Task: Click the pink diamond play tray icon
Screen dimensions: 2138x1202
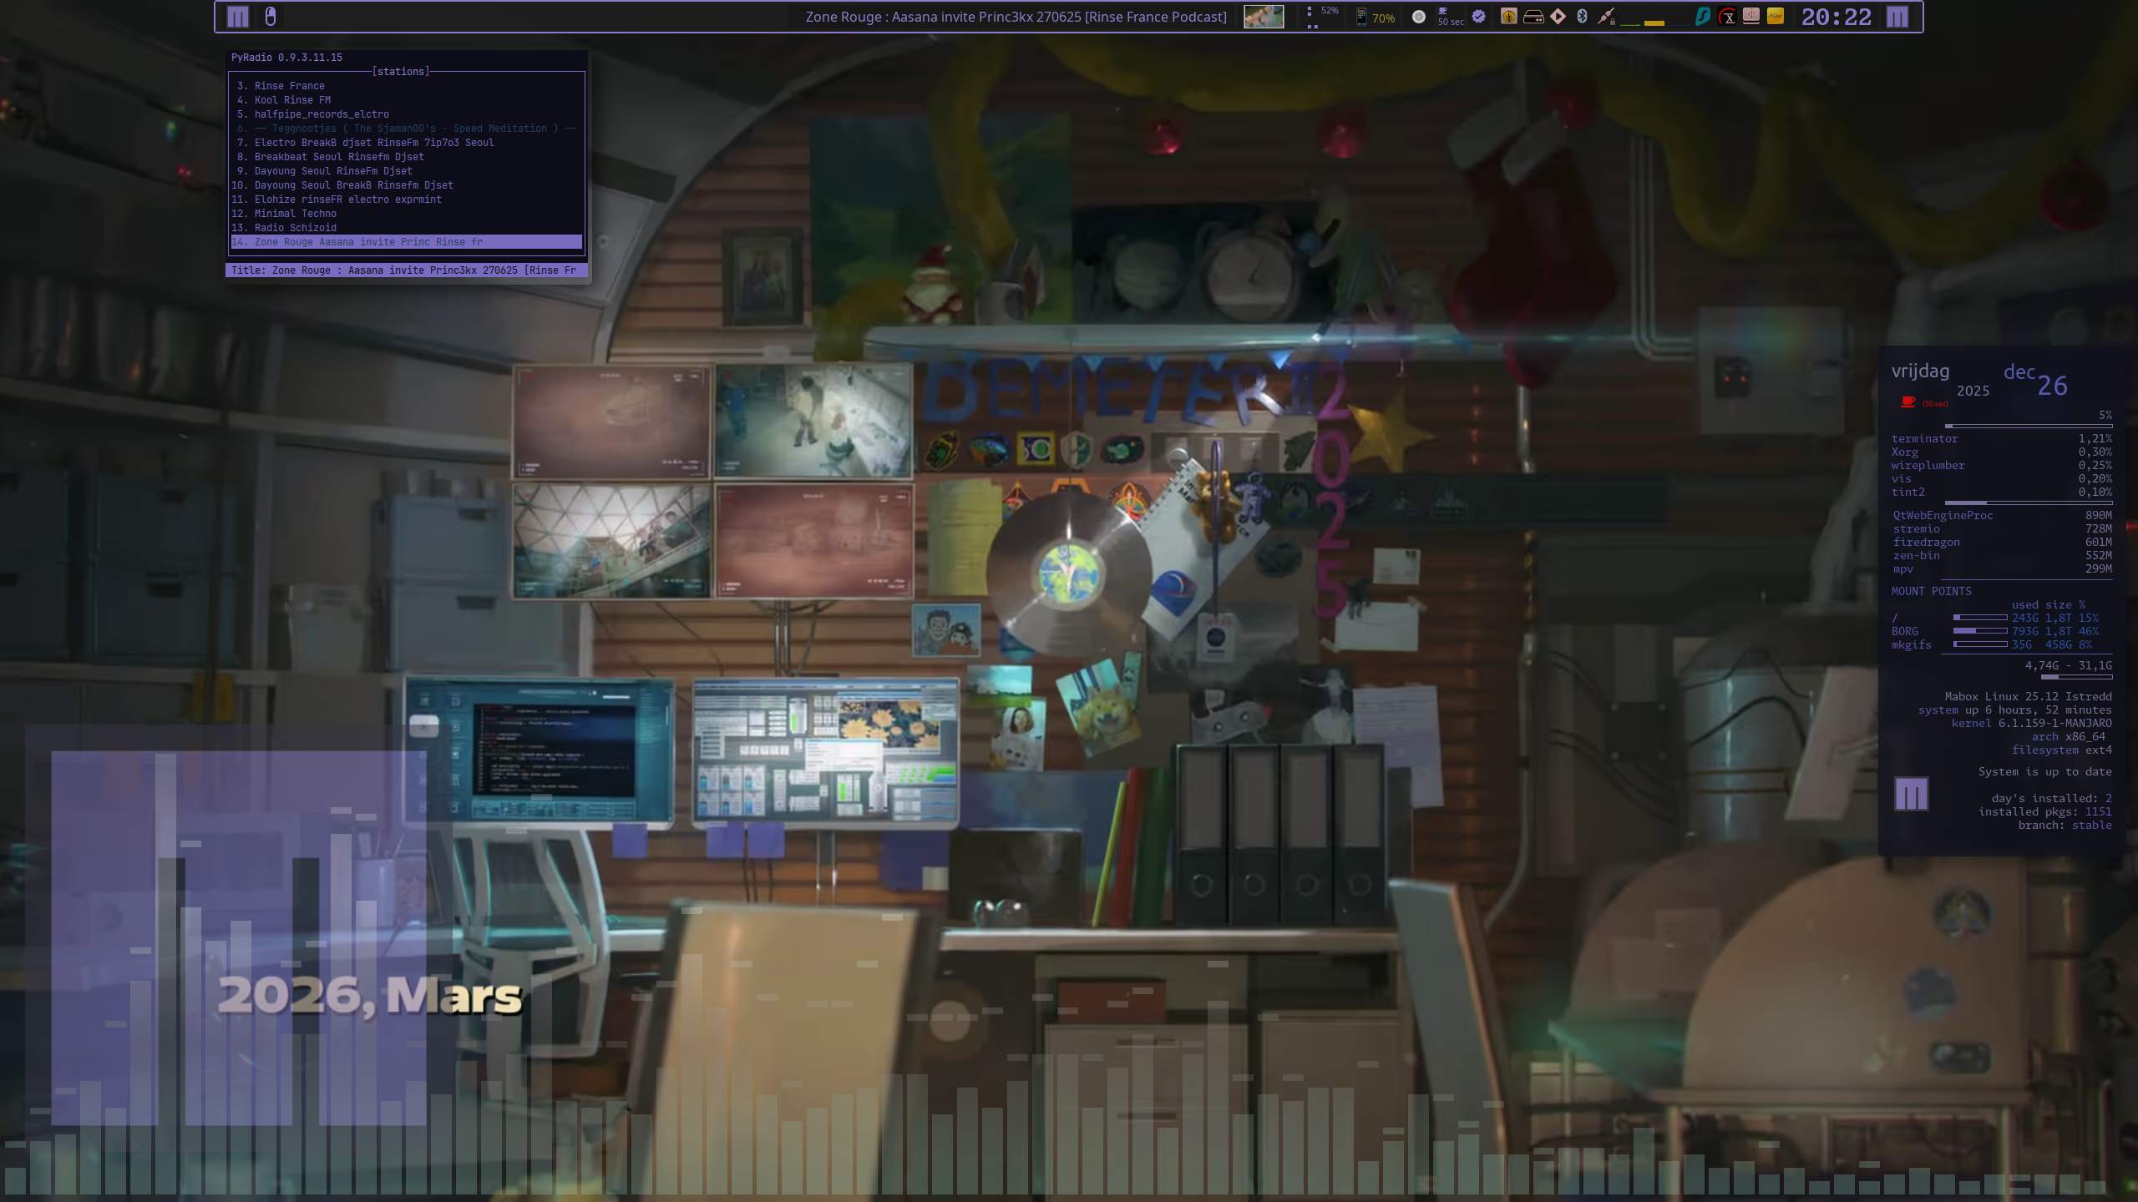Action: [x=1558, y=17]
